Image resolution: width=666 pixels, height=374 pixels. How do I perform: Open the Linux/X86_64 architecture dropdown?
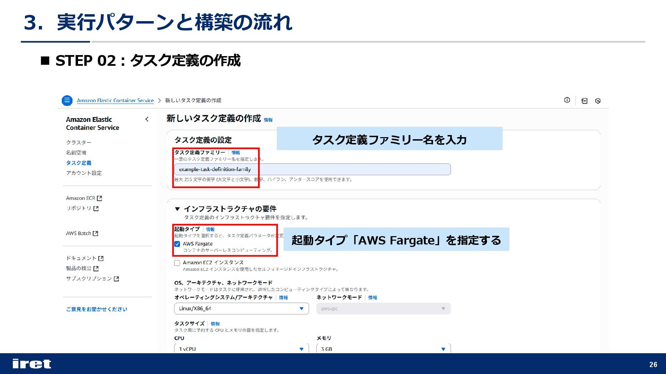tap(241, 309)
